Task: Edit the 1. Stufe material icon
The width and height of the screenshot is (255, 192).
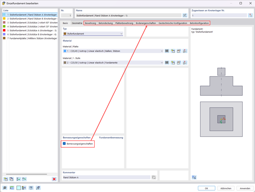Action: pyautogui.click(x=179, y=63)
